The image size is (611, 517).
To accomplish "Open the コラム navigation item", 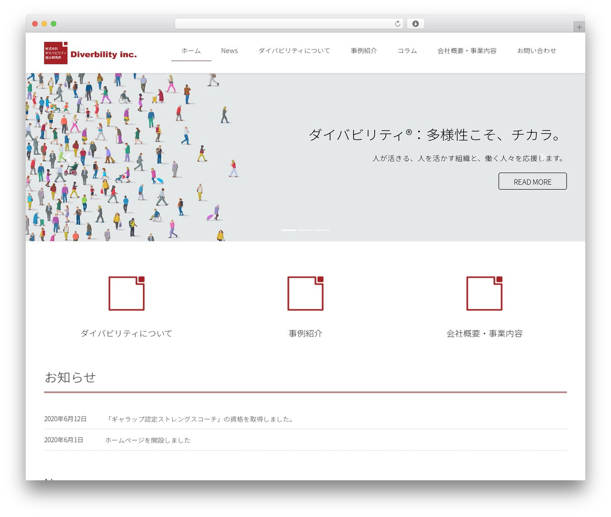I will pos(407,51).
